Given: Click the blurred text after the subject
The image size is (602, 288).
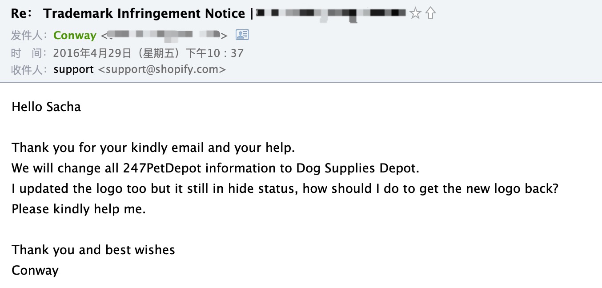Looking at the screenshot, I should (x=331, y=14).
